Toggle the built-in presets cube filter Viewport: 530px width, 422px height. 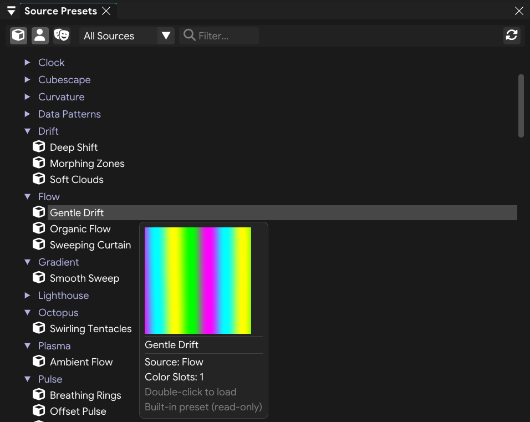tap(18, 35)
